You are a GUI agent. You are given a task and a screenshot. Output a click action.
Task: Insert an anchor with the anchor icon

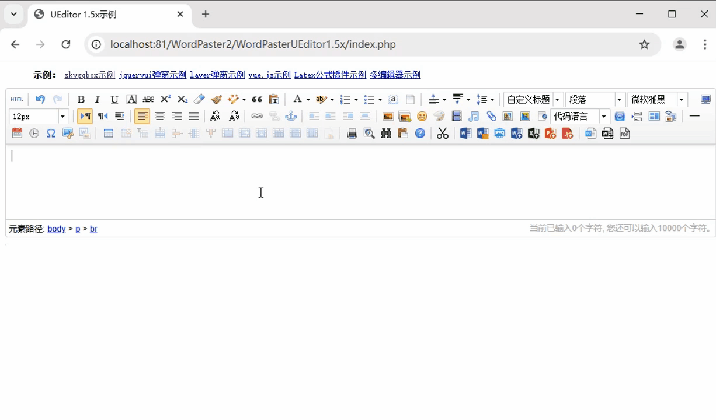pos(291,117)
